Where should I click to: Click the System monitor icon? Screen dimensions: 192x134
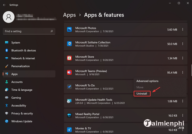coord(7,42)
